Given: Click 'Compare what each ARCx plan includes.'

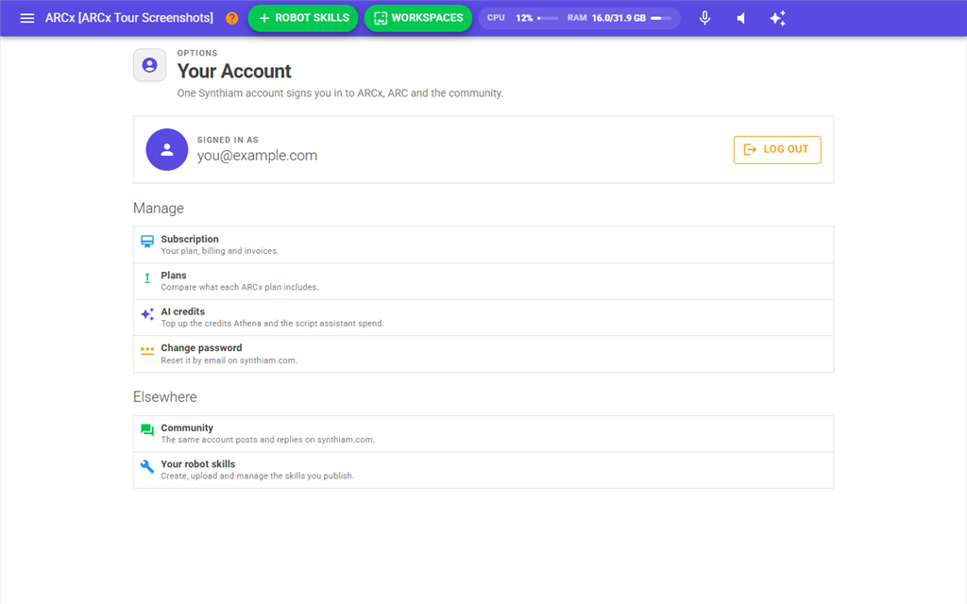Looking at the screenshot, I should click(239, 287).
